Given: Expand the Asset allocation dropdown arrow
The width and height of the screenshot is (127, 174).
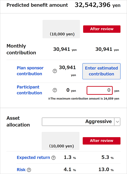Looking at the screenshot, I should tap(117, 122).
